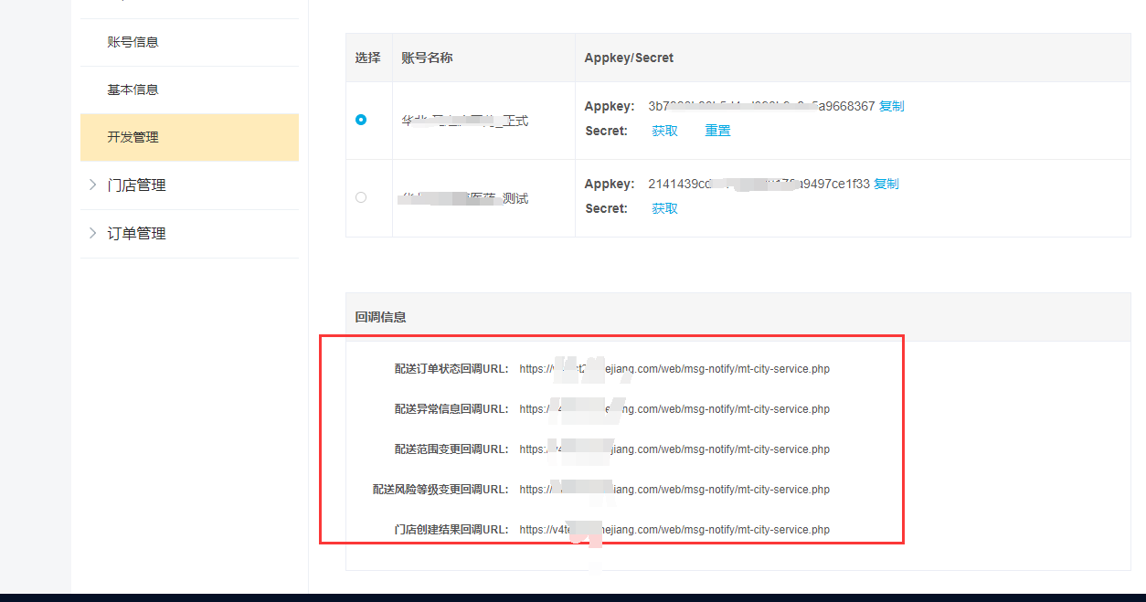The width and height of the screenshot is (1146, 602).
Task: Click the 配送风险等级变更回调URL address
Action: coord(674,490)
